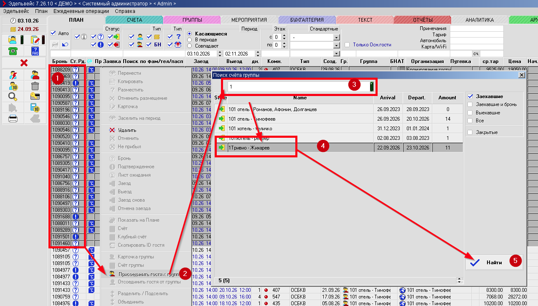
Task: Uncheck the Заехавшие filter checkbox
Action: [471, 96]
